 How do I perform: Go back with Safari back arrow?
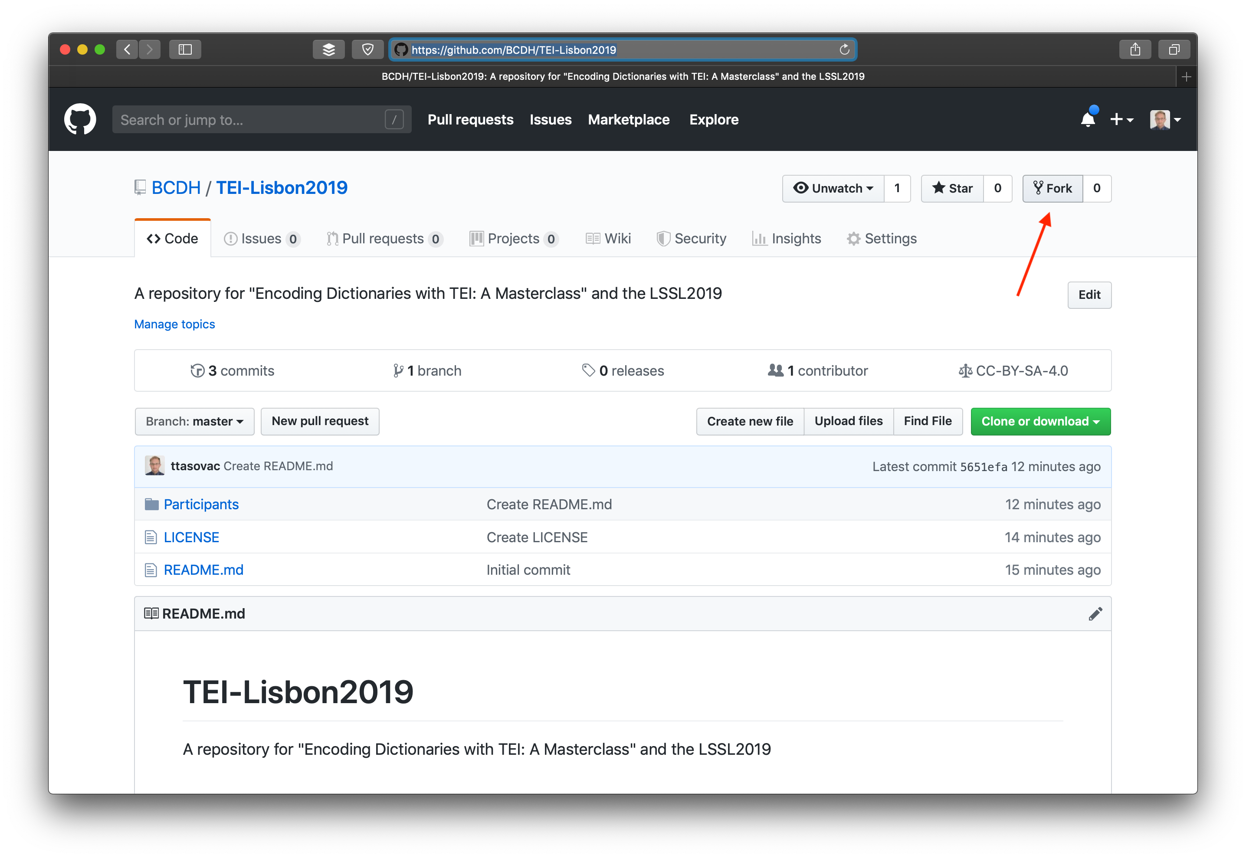[127, 49]
